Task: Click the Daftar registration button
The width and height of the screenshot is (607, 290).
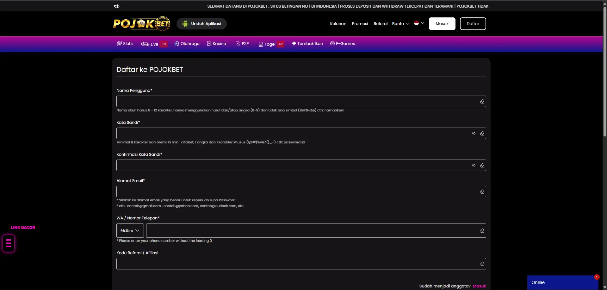Action: click(x=473, y=23)
